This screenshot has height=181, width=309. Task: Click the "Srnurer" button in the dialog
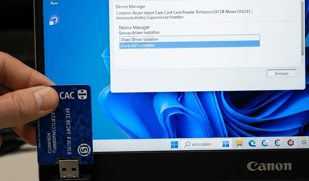(281, 73)
